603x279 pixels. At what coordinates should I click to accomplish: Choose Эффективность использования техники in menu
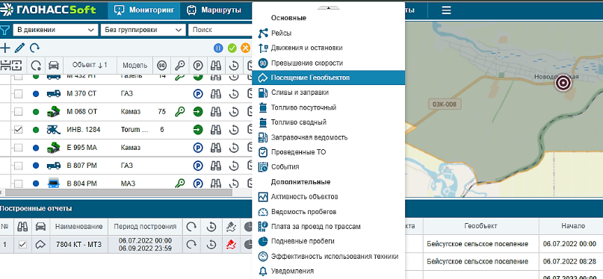pyautogui.click(x=328, y=257)
